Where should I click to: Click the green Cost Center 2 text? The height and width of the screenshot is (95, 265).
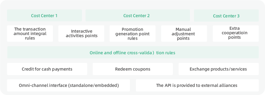(136, 16)
